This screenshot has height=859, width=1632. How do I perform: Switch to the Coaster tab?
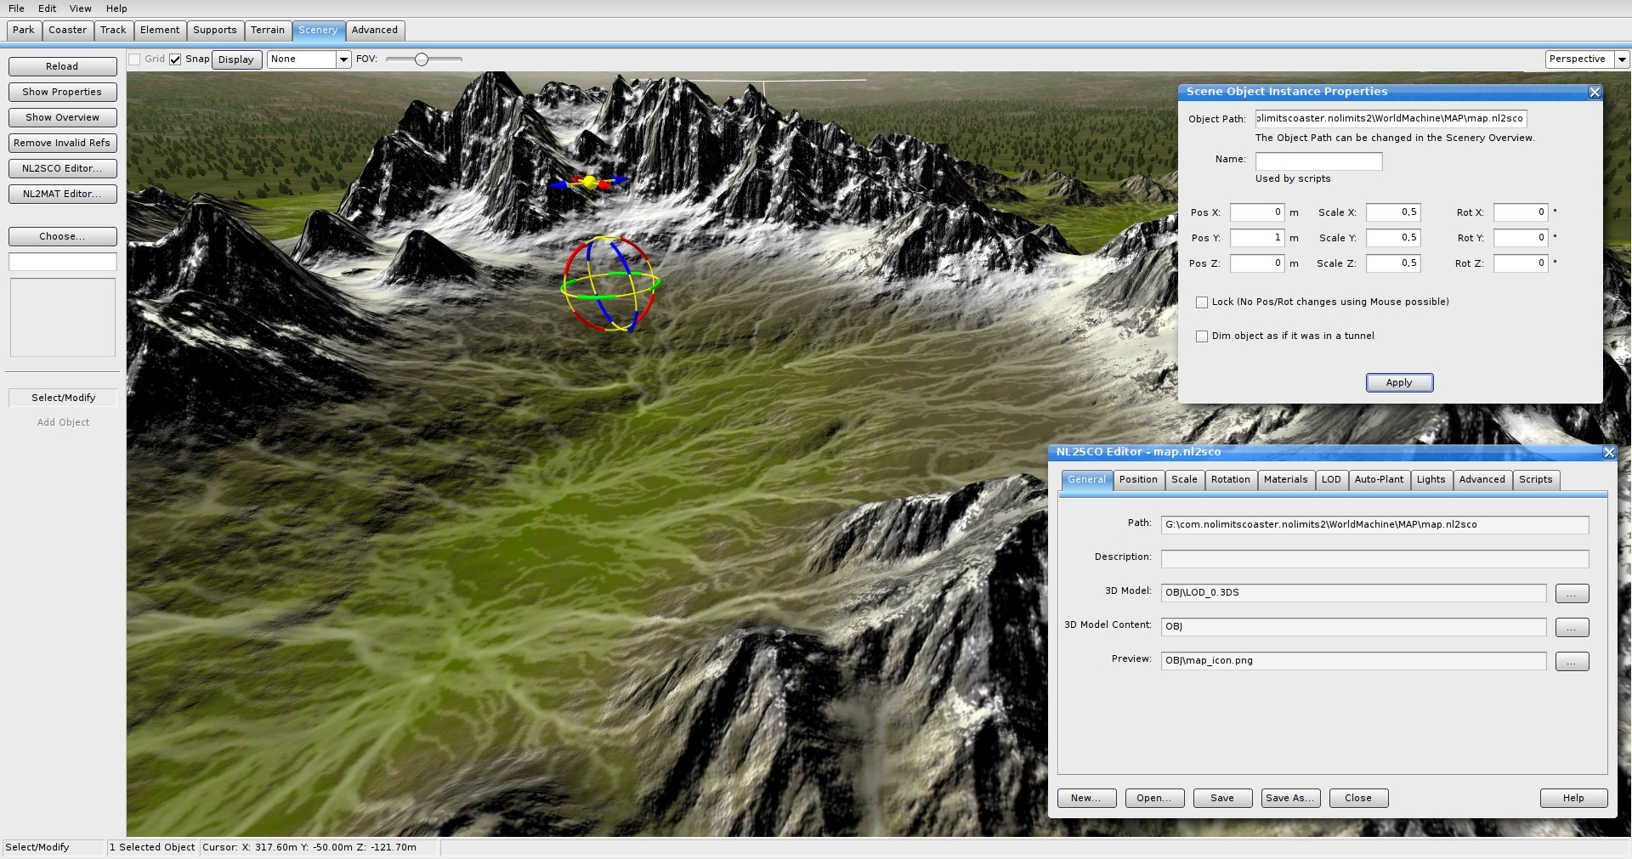67,30
